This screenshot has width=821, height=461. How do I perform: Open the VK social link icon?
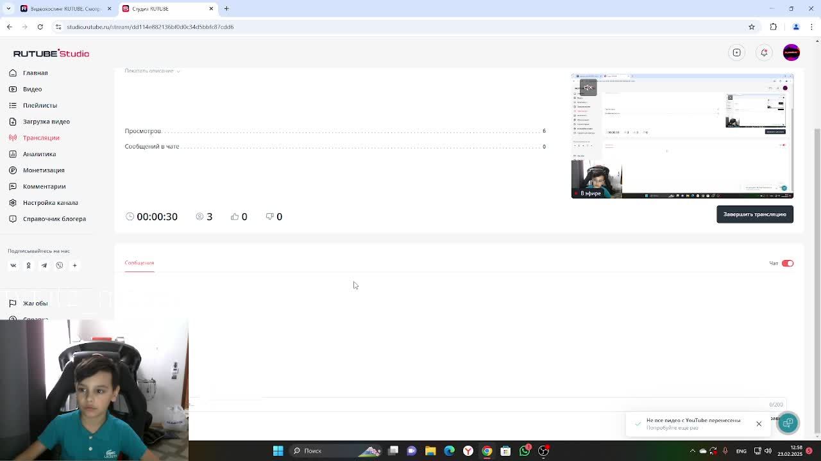(x=13, y=265)
